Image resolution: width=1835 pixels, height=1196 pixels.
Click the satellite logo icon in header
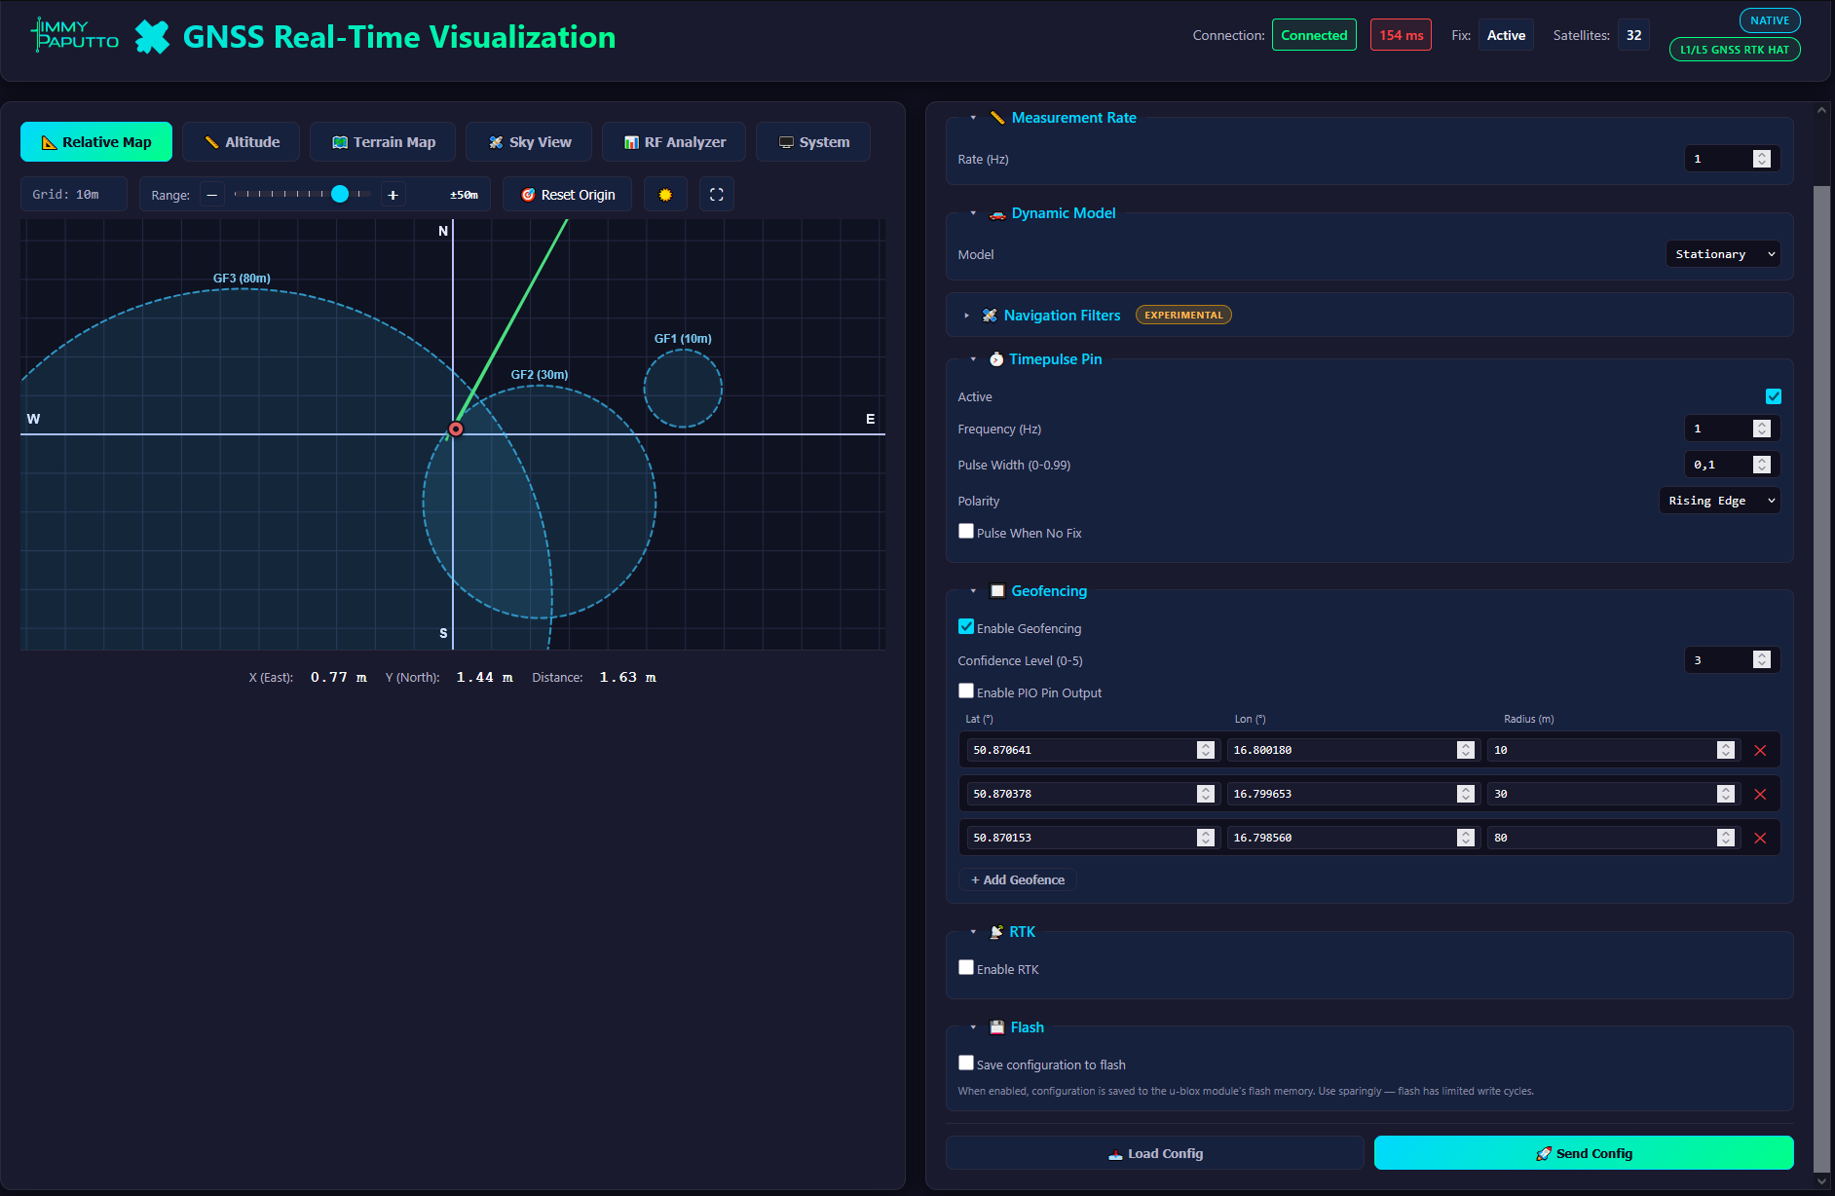click(x=152, y=37)
